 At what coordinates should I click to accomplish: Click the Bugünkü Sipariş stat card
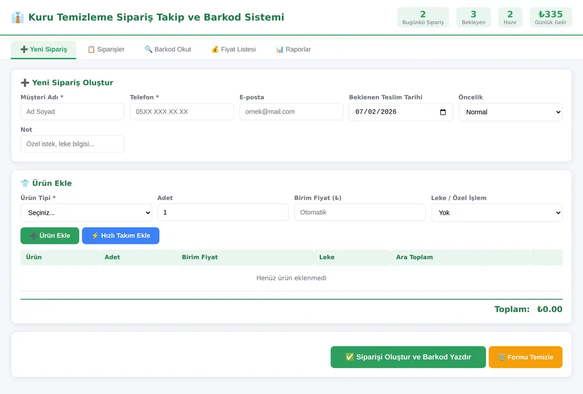click(x=423, y=17)
